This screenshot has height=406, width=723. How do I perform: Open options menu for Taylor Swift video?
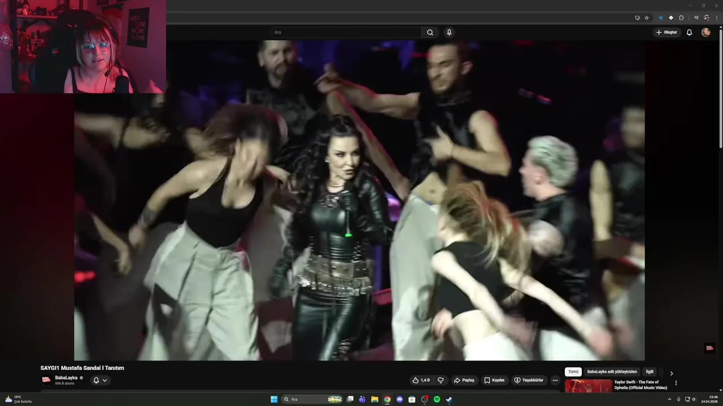[676, 383]
